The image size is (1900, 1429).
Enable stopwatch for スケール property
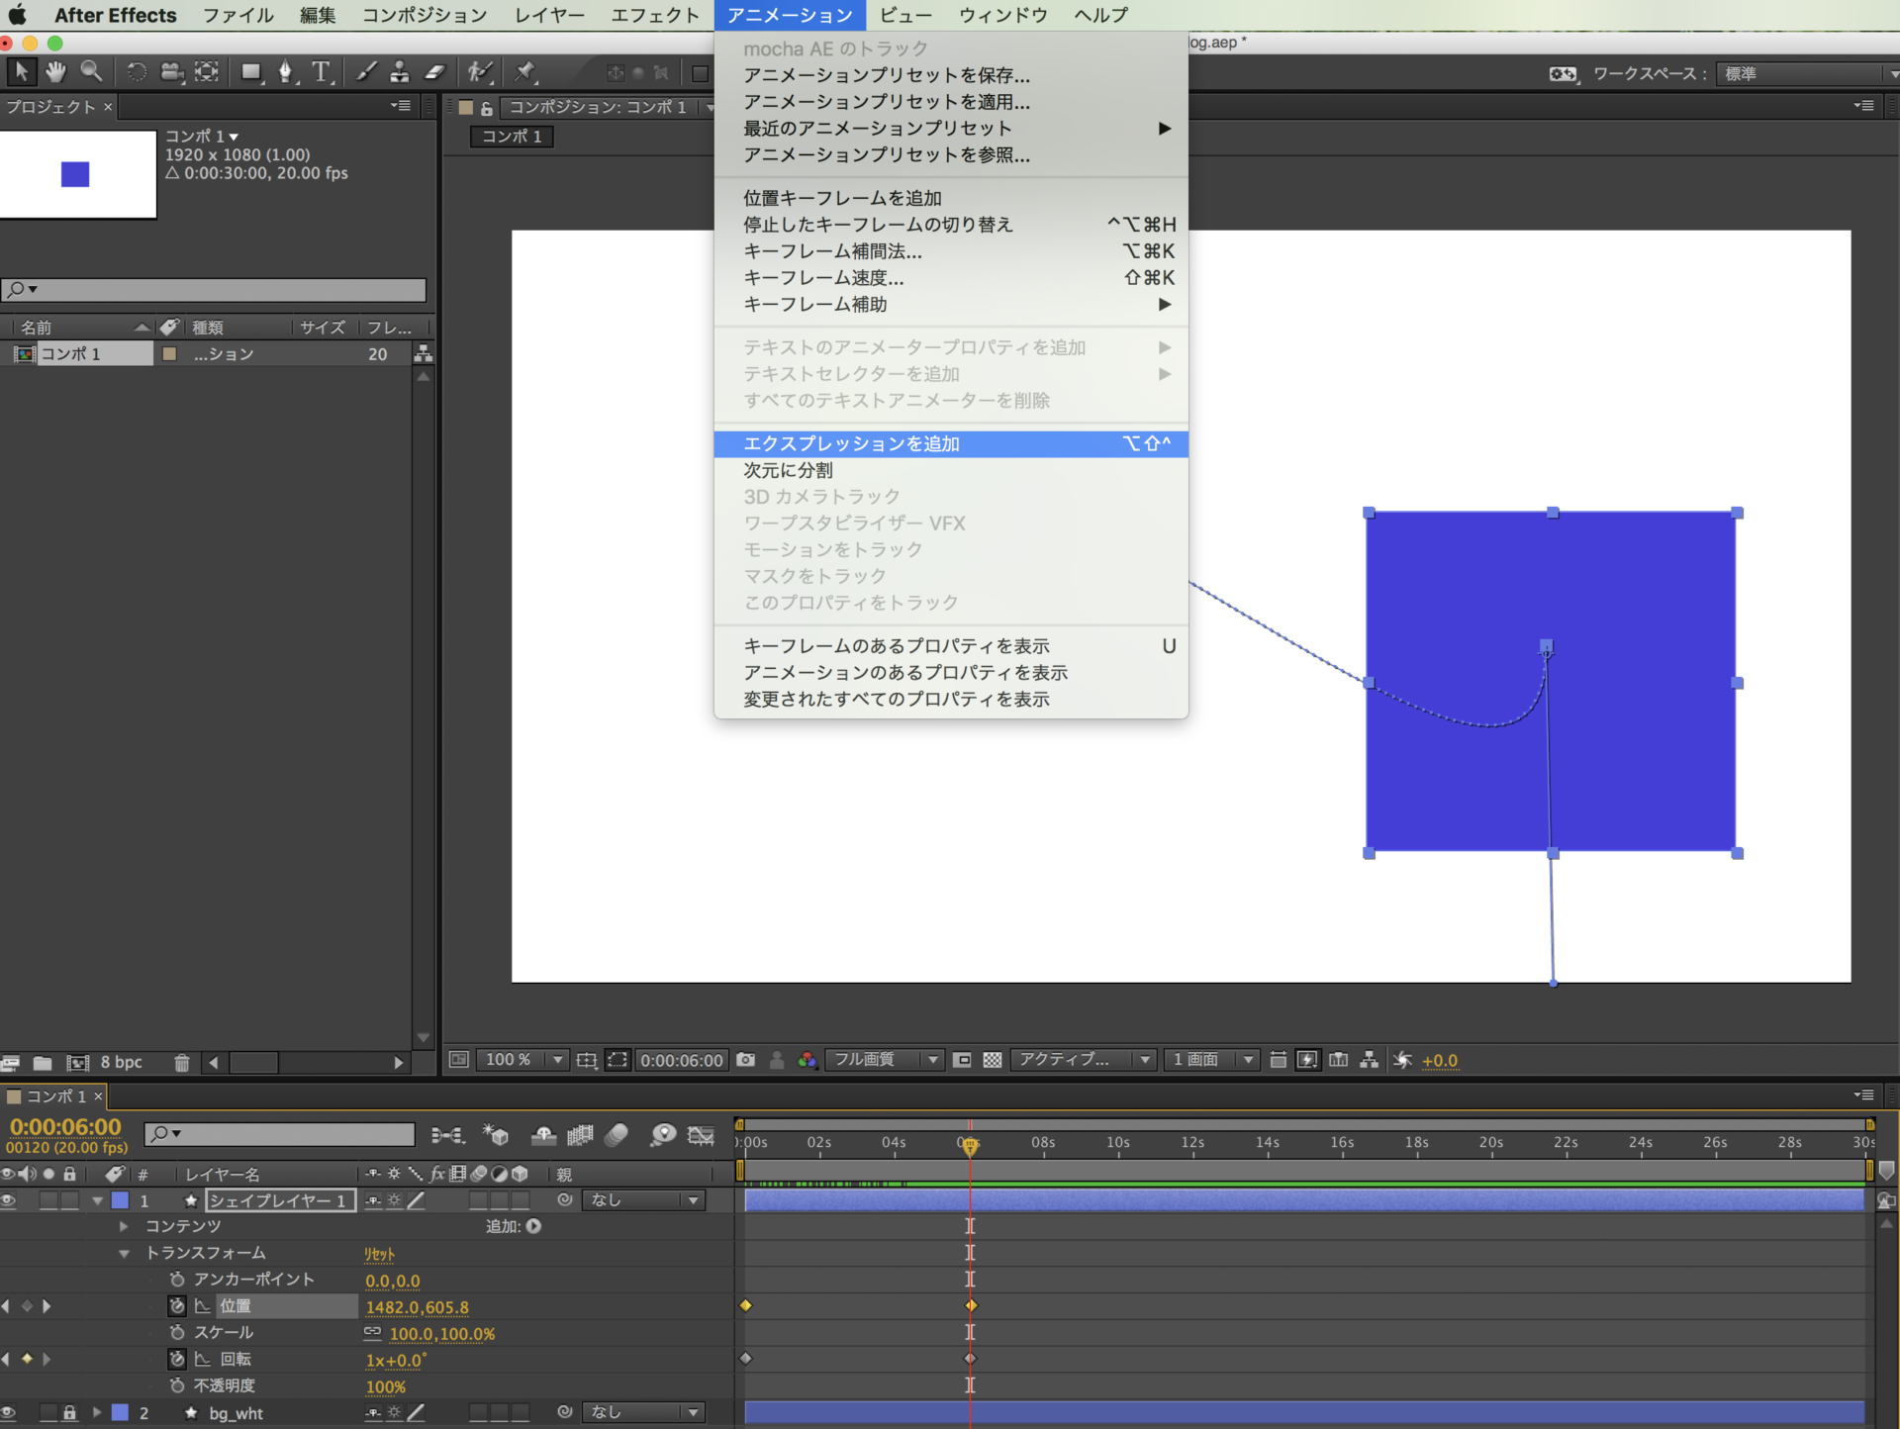click(x=177, y=1333)
